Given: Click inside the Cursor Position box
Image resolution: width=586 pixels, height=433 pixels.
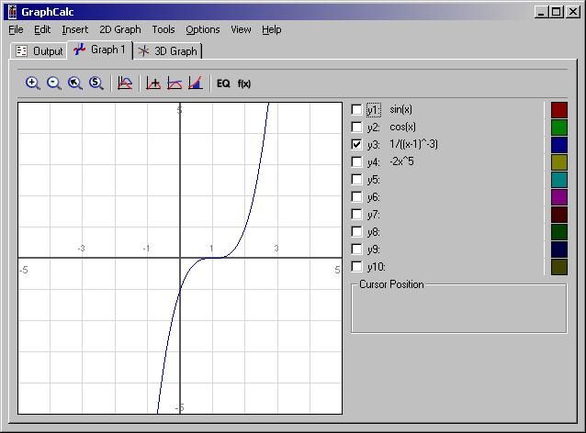Looking at the screenshot, I should (459, 310).
